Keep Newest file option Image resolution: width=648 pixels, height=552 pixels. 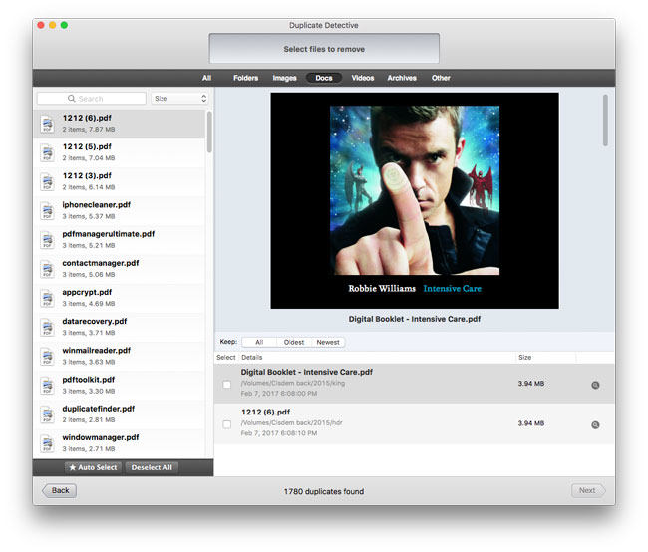[x=328, y=342]
